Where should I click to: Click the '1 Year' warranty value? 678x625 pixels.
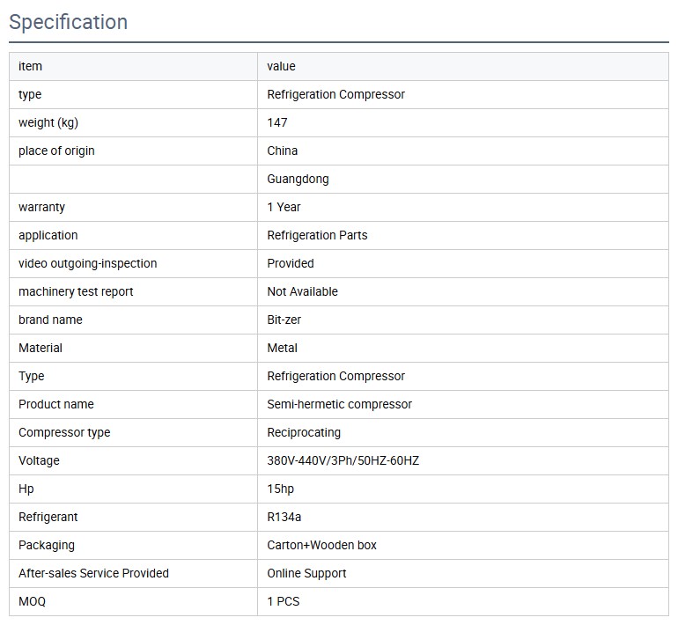pyautogui.click(x=284, y=207)
